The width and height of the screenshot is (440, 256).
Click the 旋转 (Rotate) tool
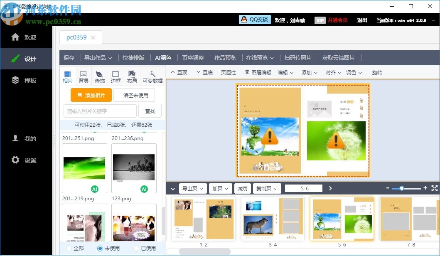coord(376,72)
